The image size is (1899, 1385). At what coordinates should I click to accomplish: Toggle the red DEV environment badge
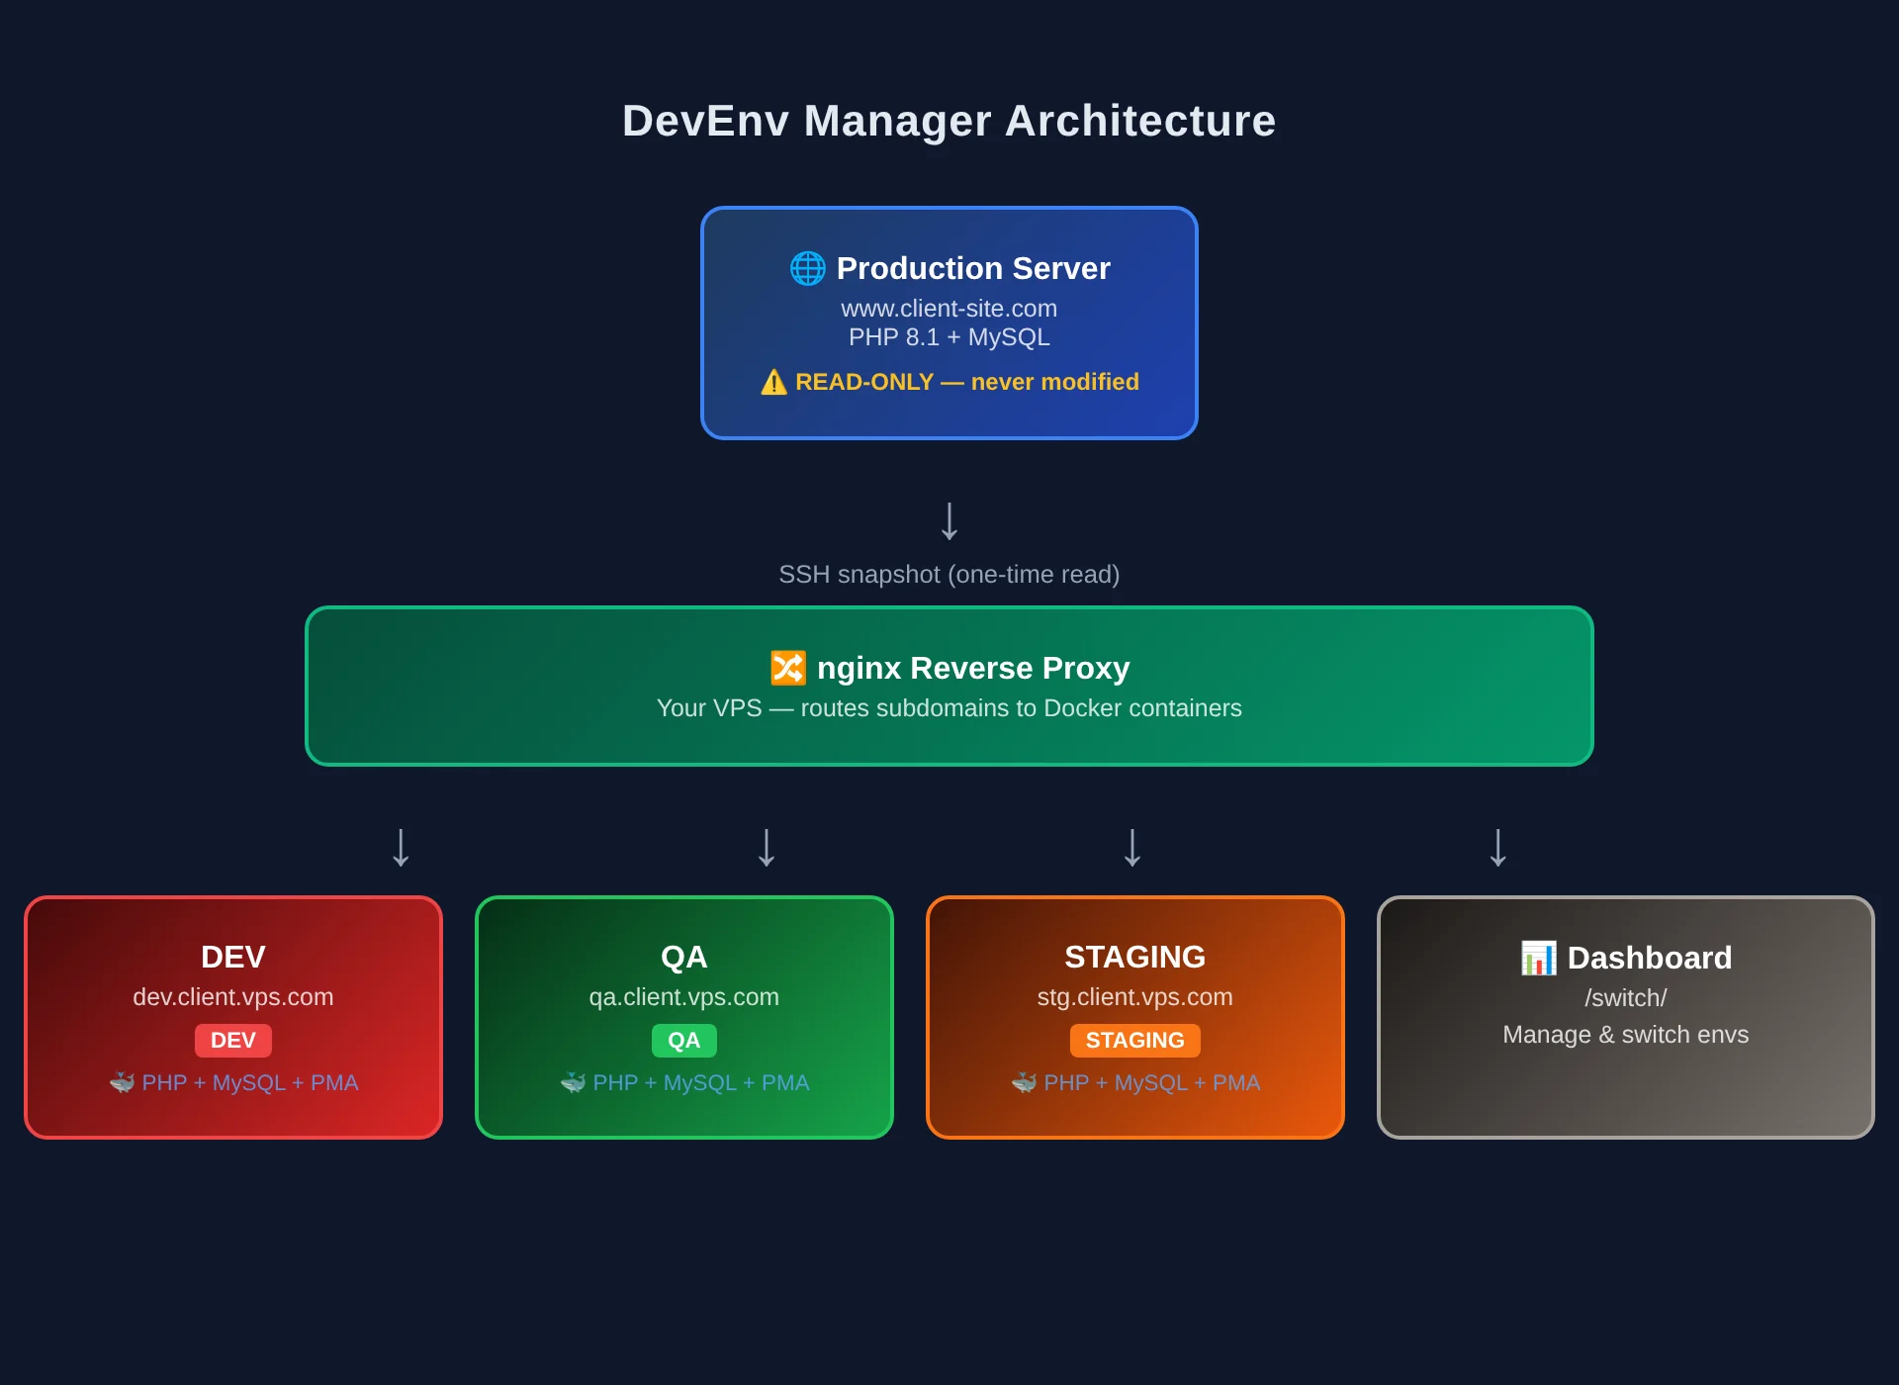232,1040
